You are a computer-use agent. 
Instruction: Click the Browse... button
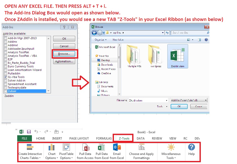(x=64, y=54)
